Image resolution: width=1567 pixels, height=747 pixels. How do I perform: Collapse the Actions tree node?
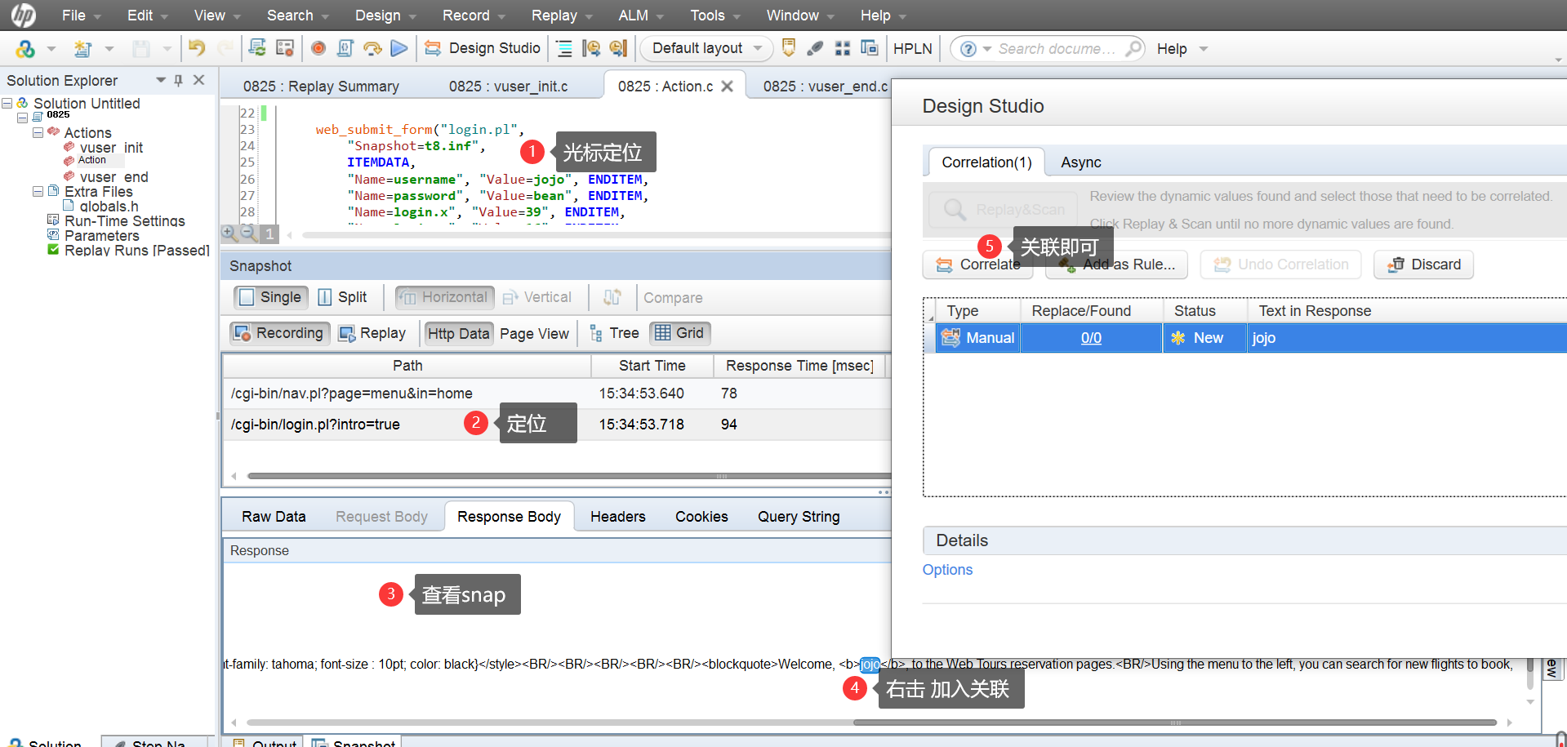point(38,132)
